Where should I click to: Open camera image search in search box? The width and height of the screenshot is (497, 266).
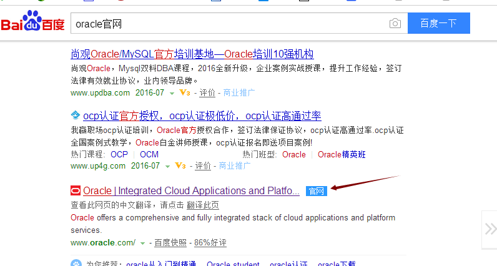(395, 24)
